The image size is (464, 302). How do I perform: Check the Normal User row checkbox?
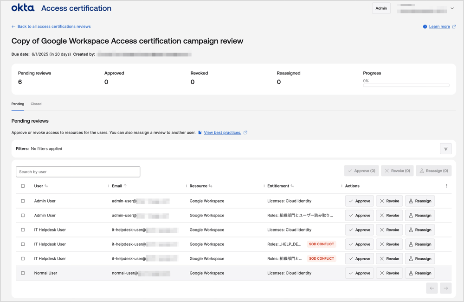[x=23, y=273]
